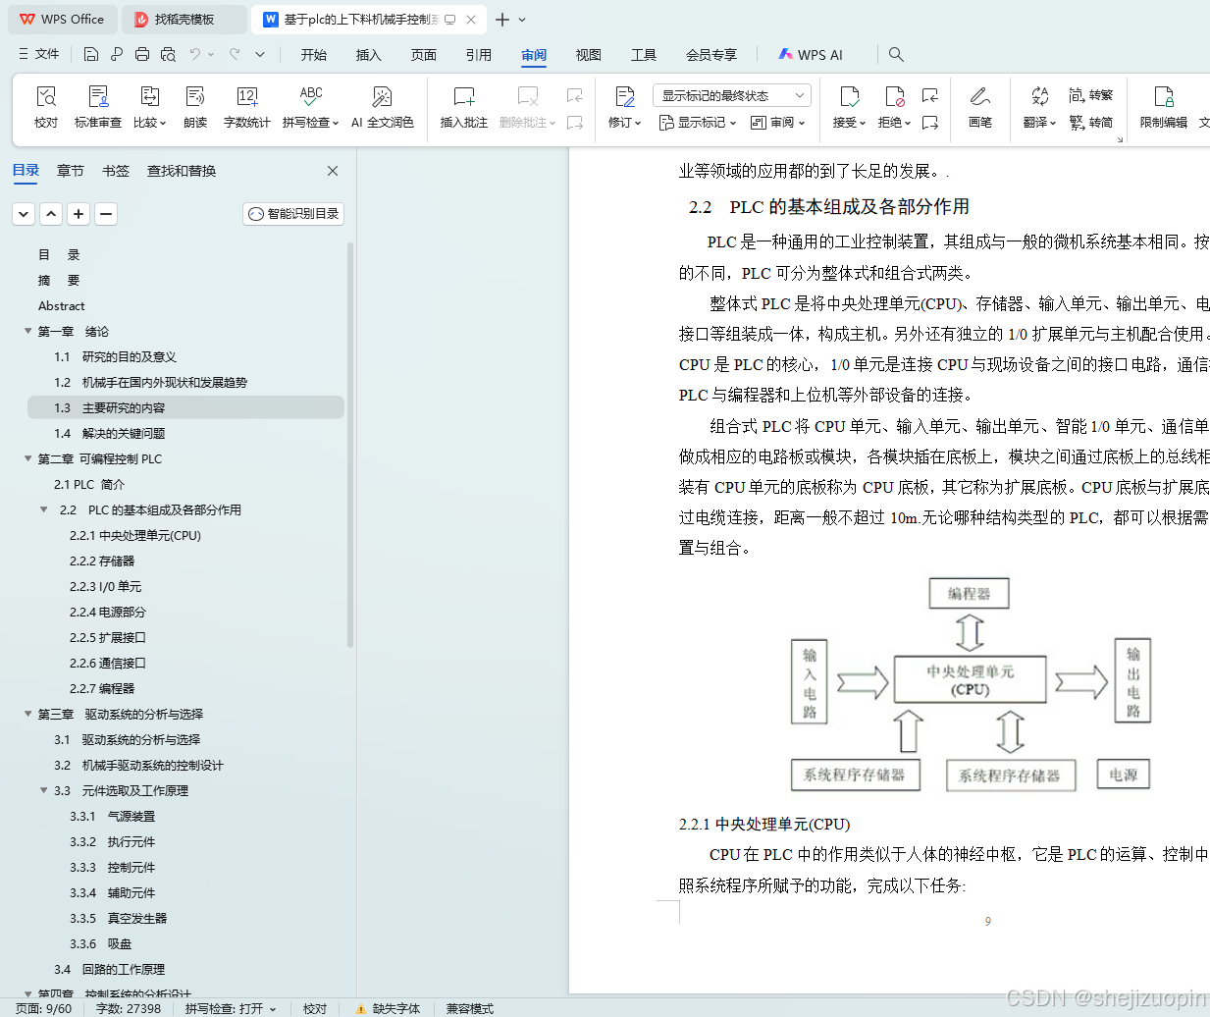Collapse the 2.2 PLC的基本组成 node
Image resolution: width=1210 pixels, height=1017 pixels.
44,509
